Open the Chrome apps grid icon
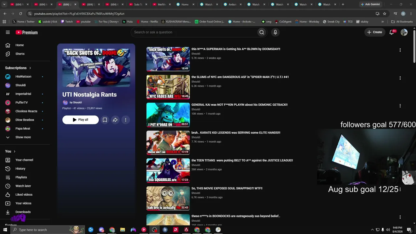 (x=4, y=22)
